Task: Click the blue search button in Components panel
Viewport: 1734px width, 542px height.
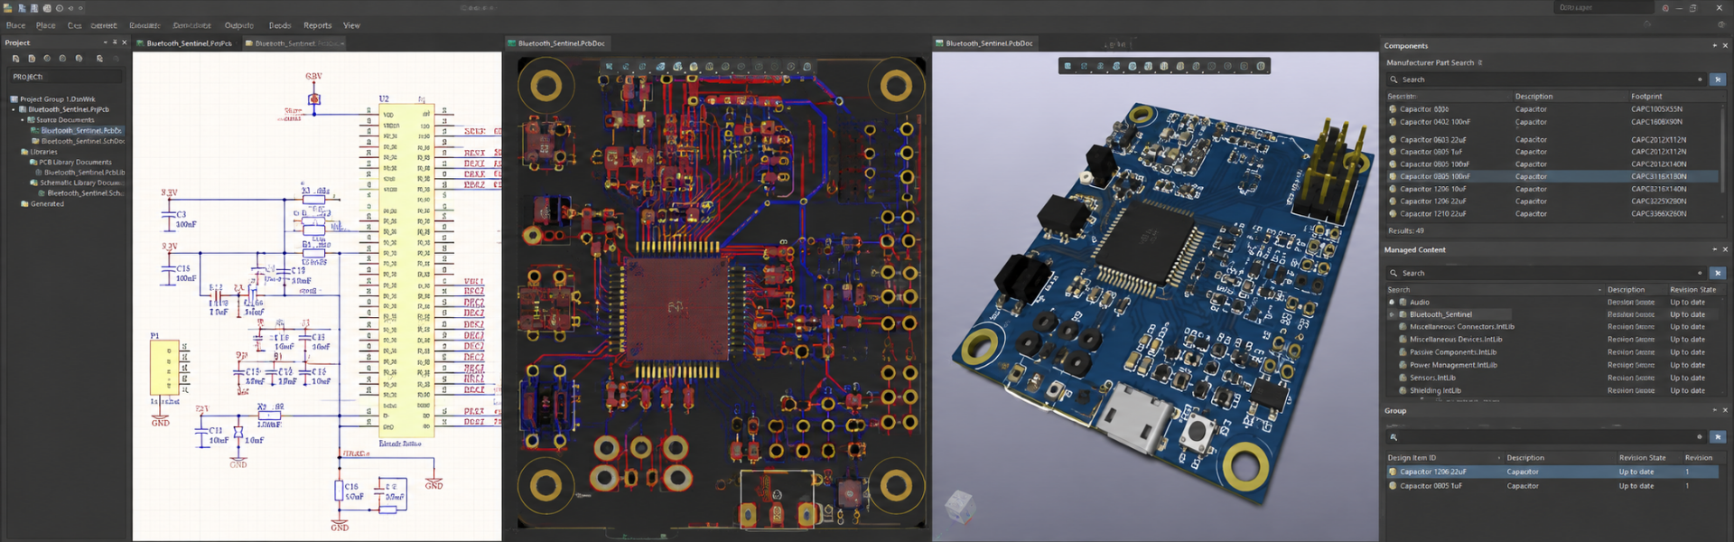Action: click(x=1718, y=79)
